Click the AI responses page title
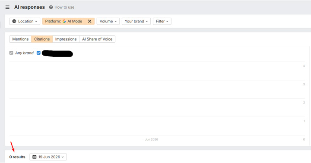 [29, 7]
